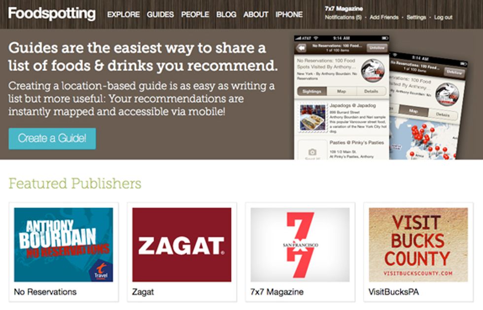Select the Sightings tab in phone mockup
This screenshot has width=483, height=310.
click(x=311, y=91)
